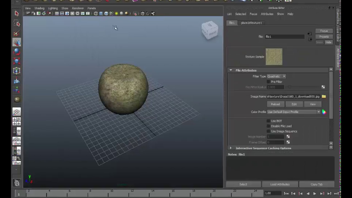Click the View Cube in viewport
This screenshot has height=198, width=352.
pos(210,30)
